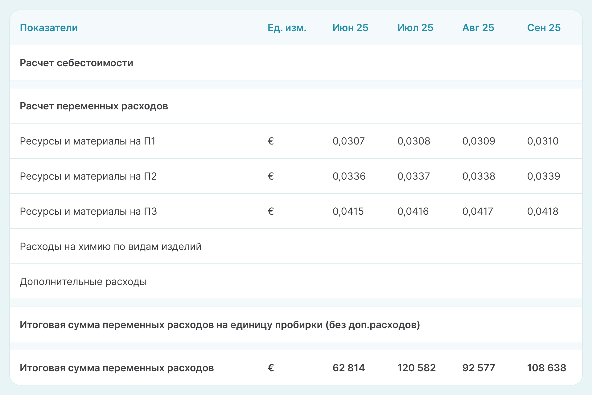Screen dimensions: 592x395
Task: Select the Итоговая сумма переменных расходов row label
Action: 117,368
